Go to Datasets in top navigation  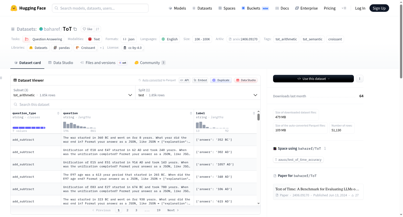202,8
